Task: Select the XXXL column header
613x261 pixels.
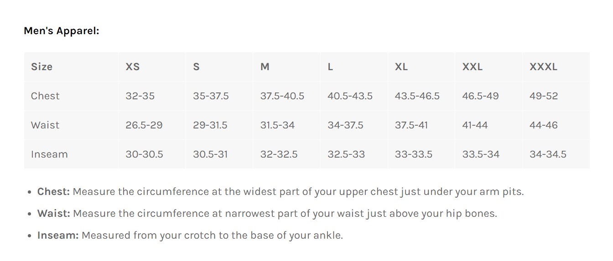Action: (x=543, y=67)
